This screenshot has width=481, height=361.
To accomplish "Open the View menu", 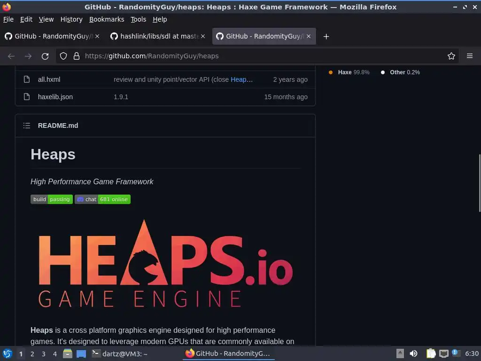I will click(46, 19).
